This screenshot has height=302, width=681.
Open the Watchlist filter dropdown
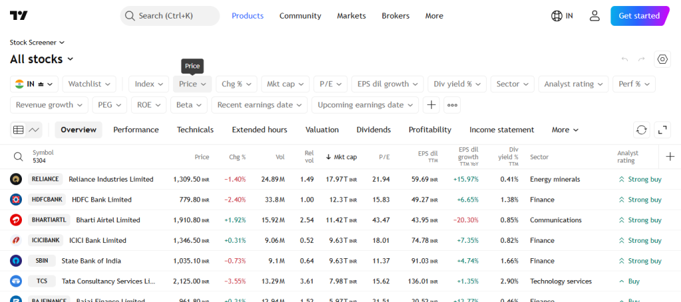point(89,84)
